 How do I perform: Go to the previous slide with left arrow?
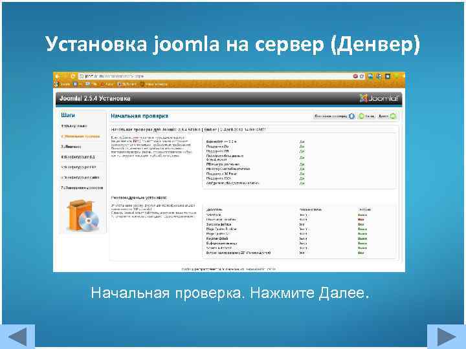tap(17, 336)
